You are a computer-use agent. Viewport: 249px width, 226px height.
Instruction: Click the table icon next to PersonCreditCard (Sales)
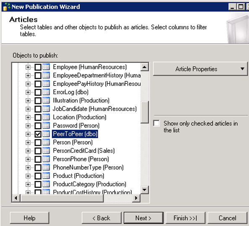tap(46, 151)
